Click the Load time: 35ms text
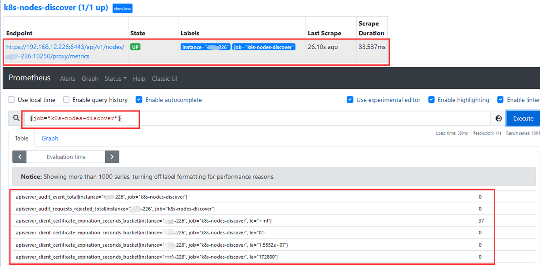The width and height of the screenshot is (541, 267). (x=452, y=133)
